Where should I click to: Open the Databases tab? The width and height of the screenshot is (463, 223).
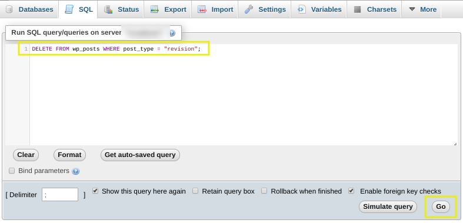[29, 9]
